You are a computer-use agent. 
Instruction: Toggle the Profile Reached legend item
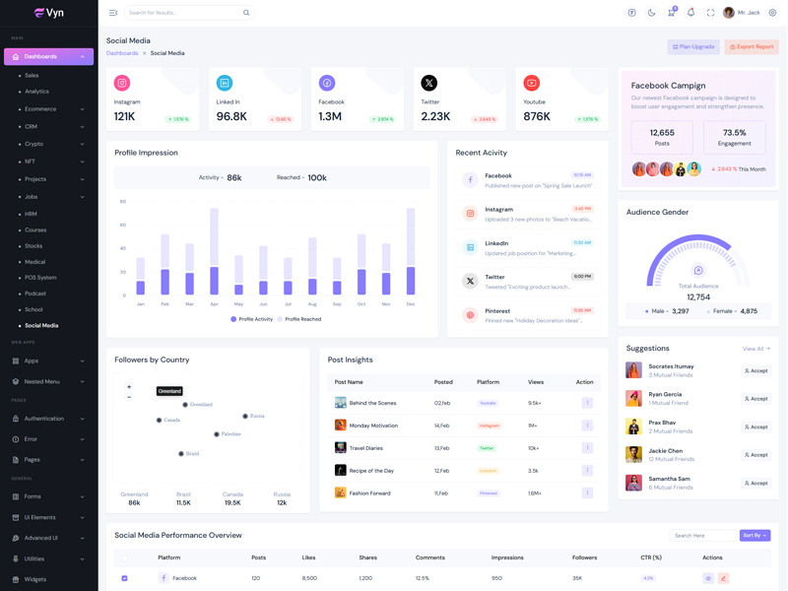(x=299, y=319)
